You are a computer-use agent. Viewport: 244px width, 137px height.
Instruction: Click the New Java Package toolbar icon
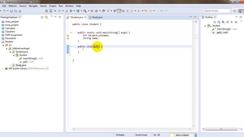point(92,11)
